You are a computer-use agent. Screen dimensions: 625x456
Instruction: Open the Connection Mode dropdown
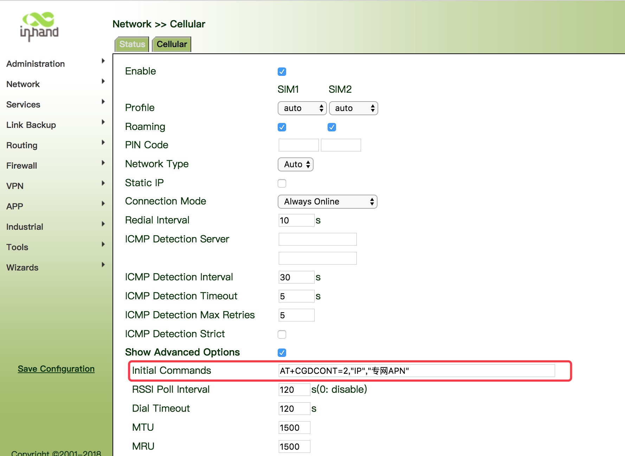327,202
